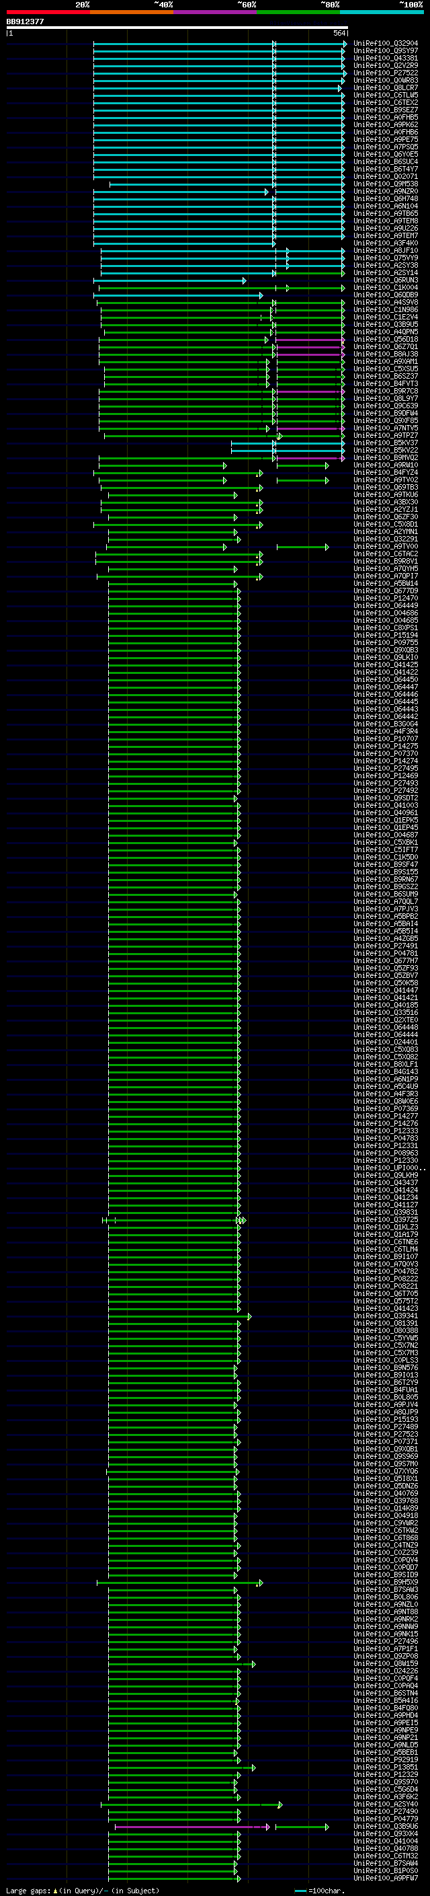Screen dimensions: 430x1896
Task: Select hit label UniRef100_B5KV22
Action: tap(386, 451)
